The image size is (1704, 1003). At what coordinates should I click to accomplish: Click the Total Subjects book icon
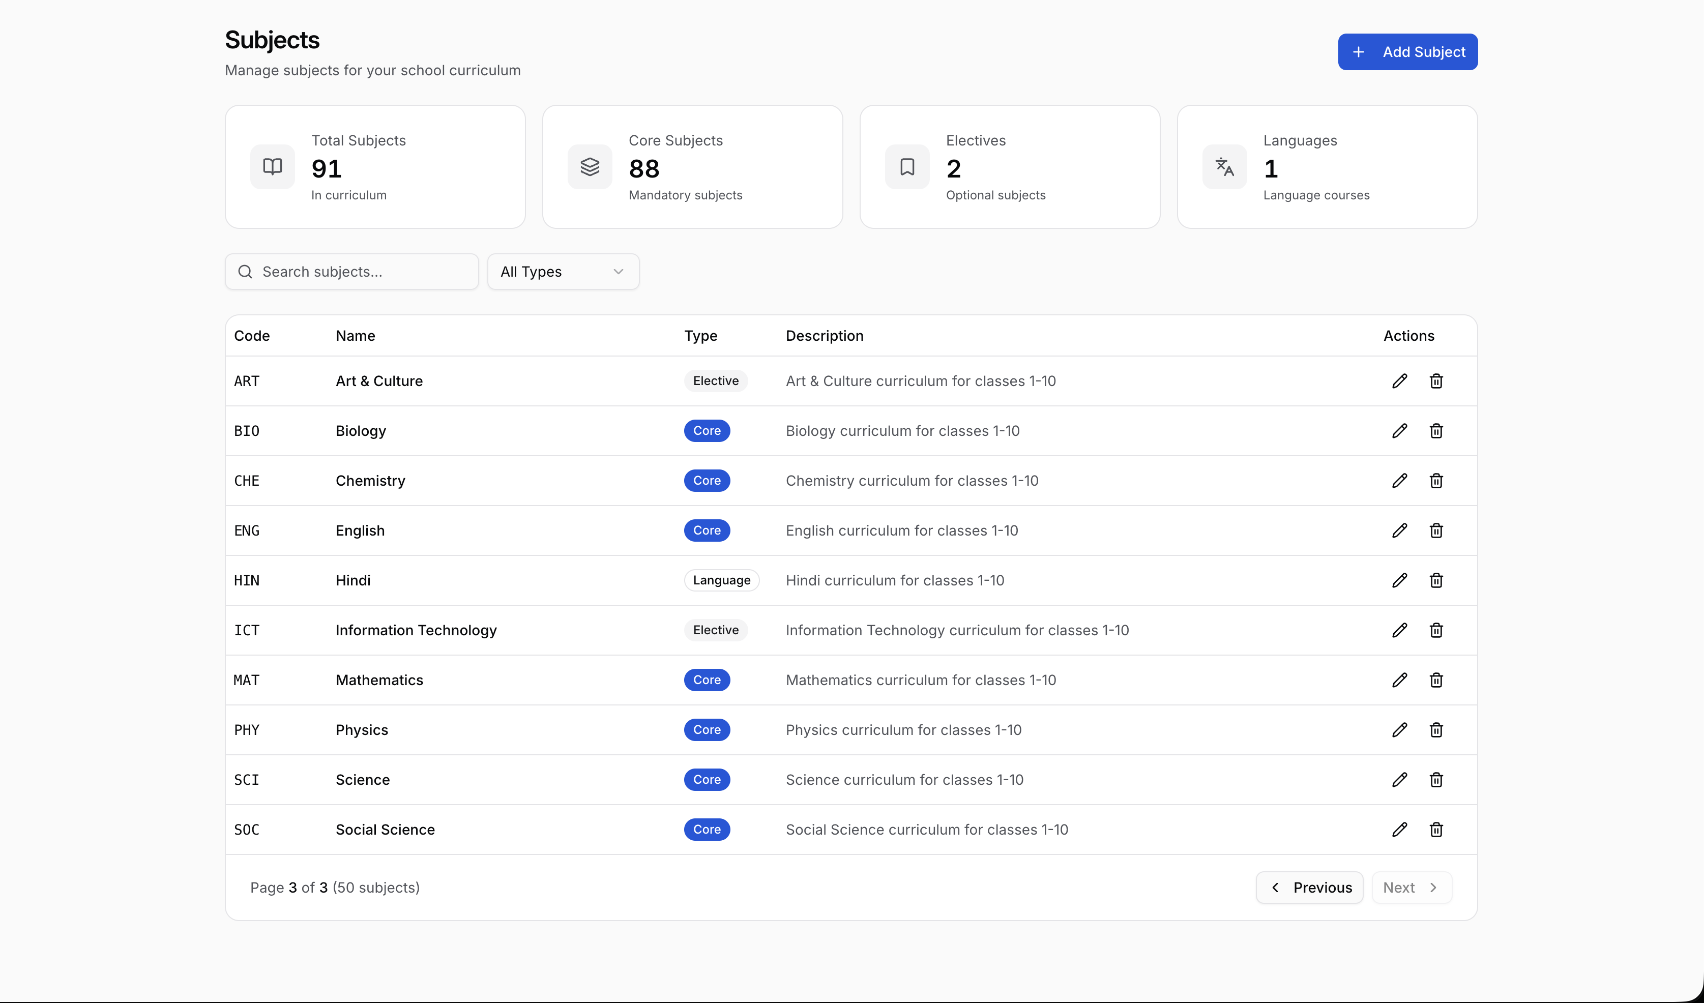(272, 166)
